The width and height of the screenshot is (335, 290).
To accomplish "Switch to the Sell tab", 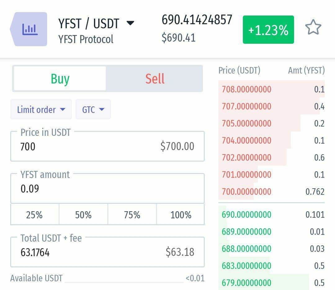I will click(154, 79).
